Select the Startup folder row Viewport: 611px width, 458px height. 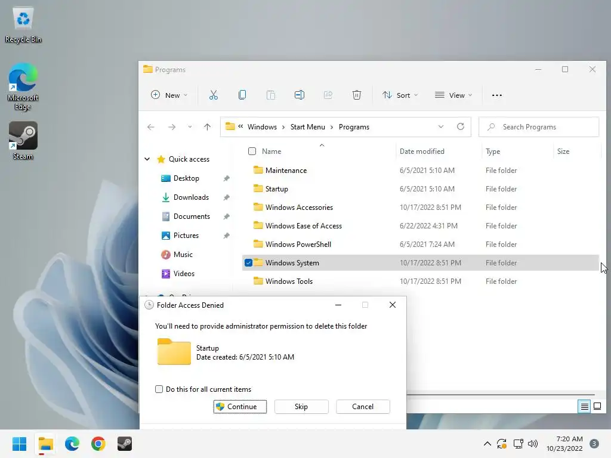pos(421,188)
